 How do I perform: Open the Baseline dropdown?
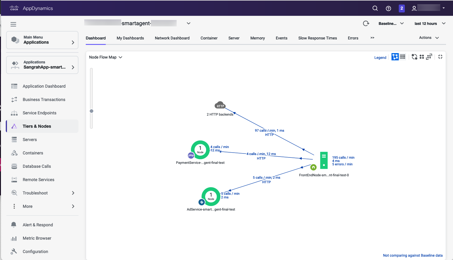click(391, 23)
